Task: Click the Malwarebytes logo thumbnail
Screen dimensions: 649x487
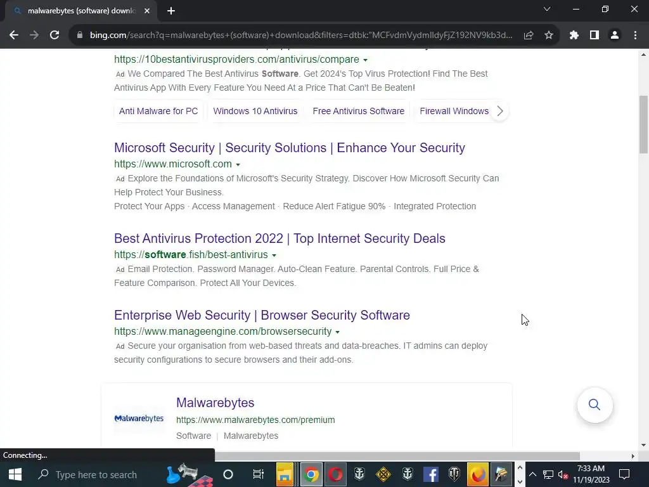Action: (139, 419)
